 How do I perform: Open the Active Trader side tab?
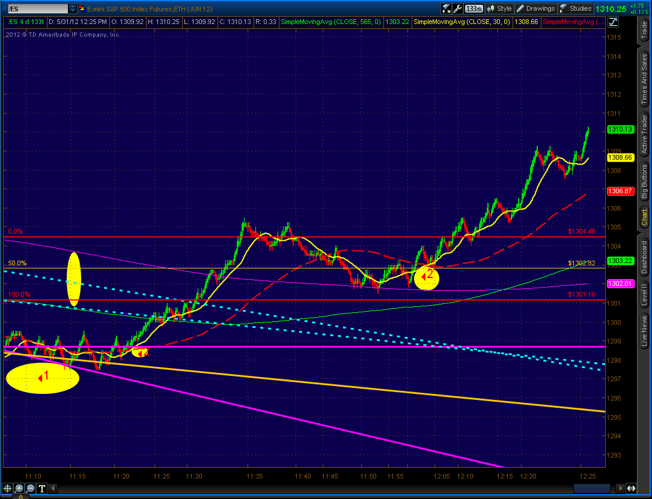coord(644,134)
